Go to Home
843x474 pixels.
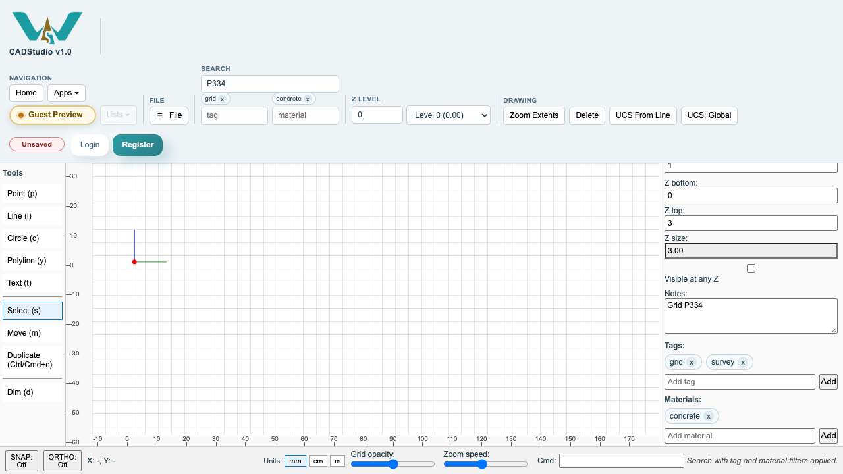tap(26, 93)
